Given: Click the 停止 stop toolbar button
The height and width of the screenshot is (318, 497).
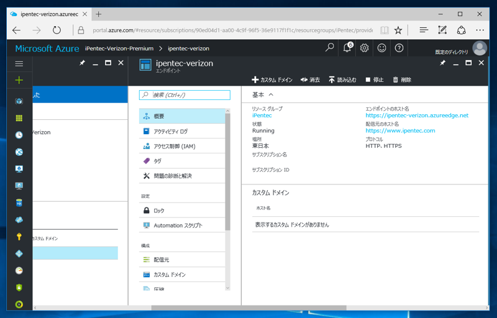Looking at the screenshot, I should coord(375,80).
